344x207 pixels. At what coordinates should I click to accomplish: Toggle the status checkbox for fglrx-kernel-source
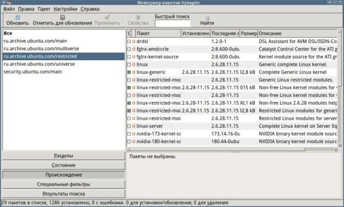pos(129,57)
